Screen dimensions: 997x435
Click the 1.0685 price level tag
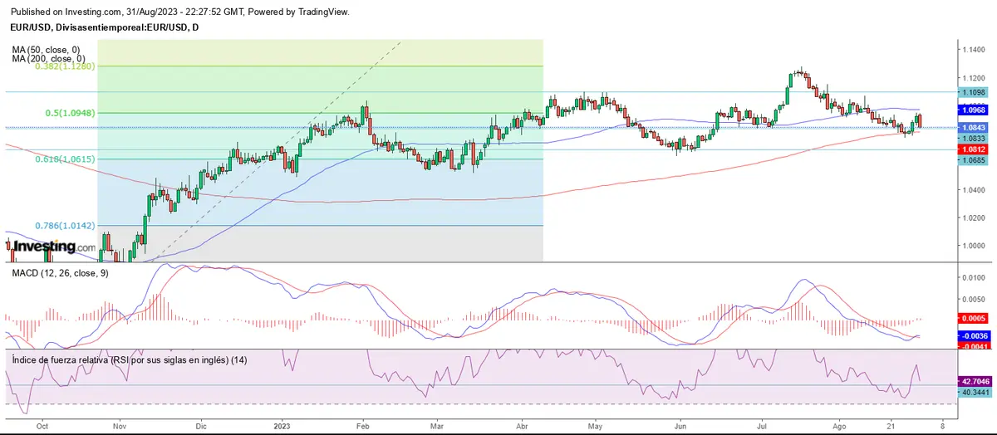pyautogui.click(x=974, y=159)
